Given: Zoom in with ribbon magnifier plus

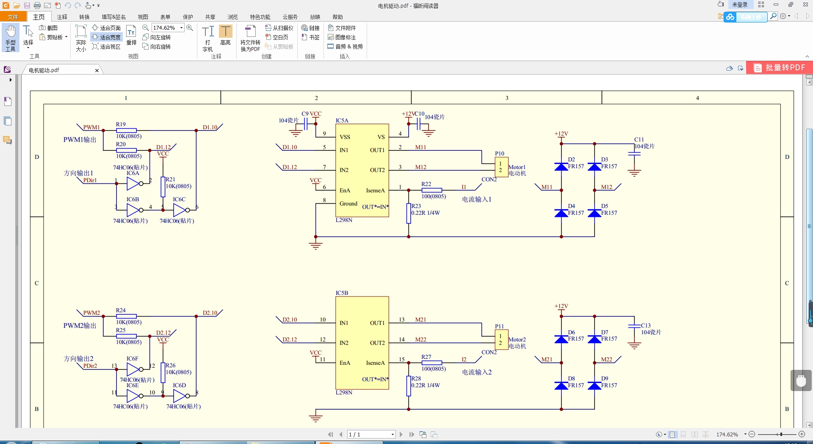Looking at the screenshot, I should (190, 28).
